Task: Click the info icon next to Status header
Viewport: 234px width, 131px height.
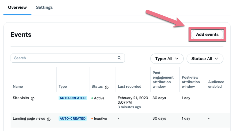Action: pyautogui.click(x=107, y=87)
